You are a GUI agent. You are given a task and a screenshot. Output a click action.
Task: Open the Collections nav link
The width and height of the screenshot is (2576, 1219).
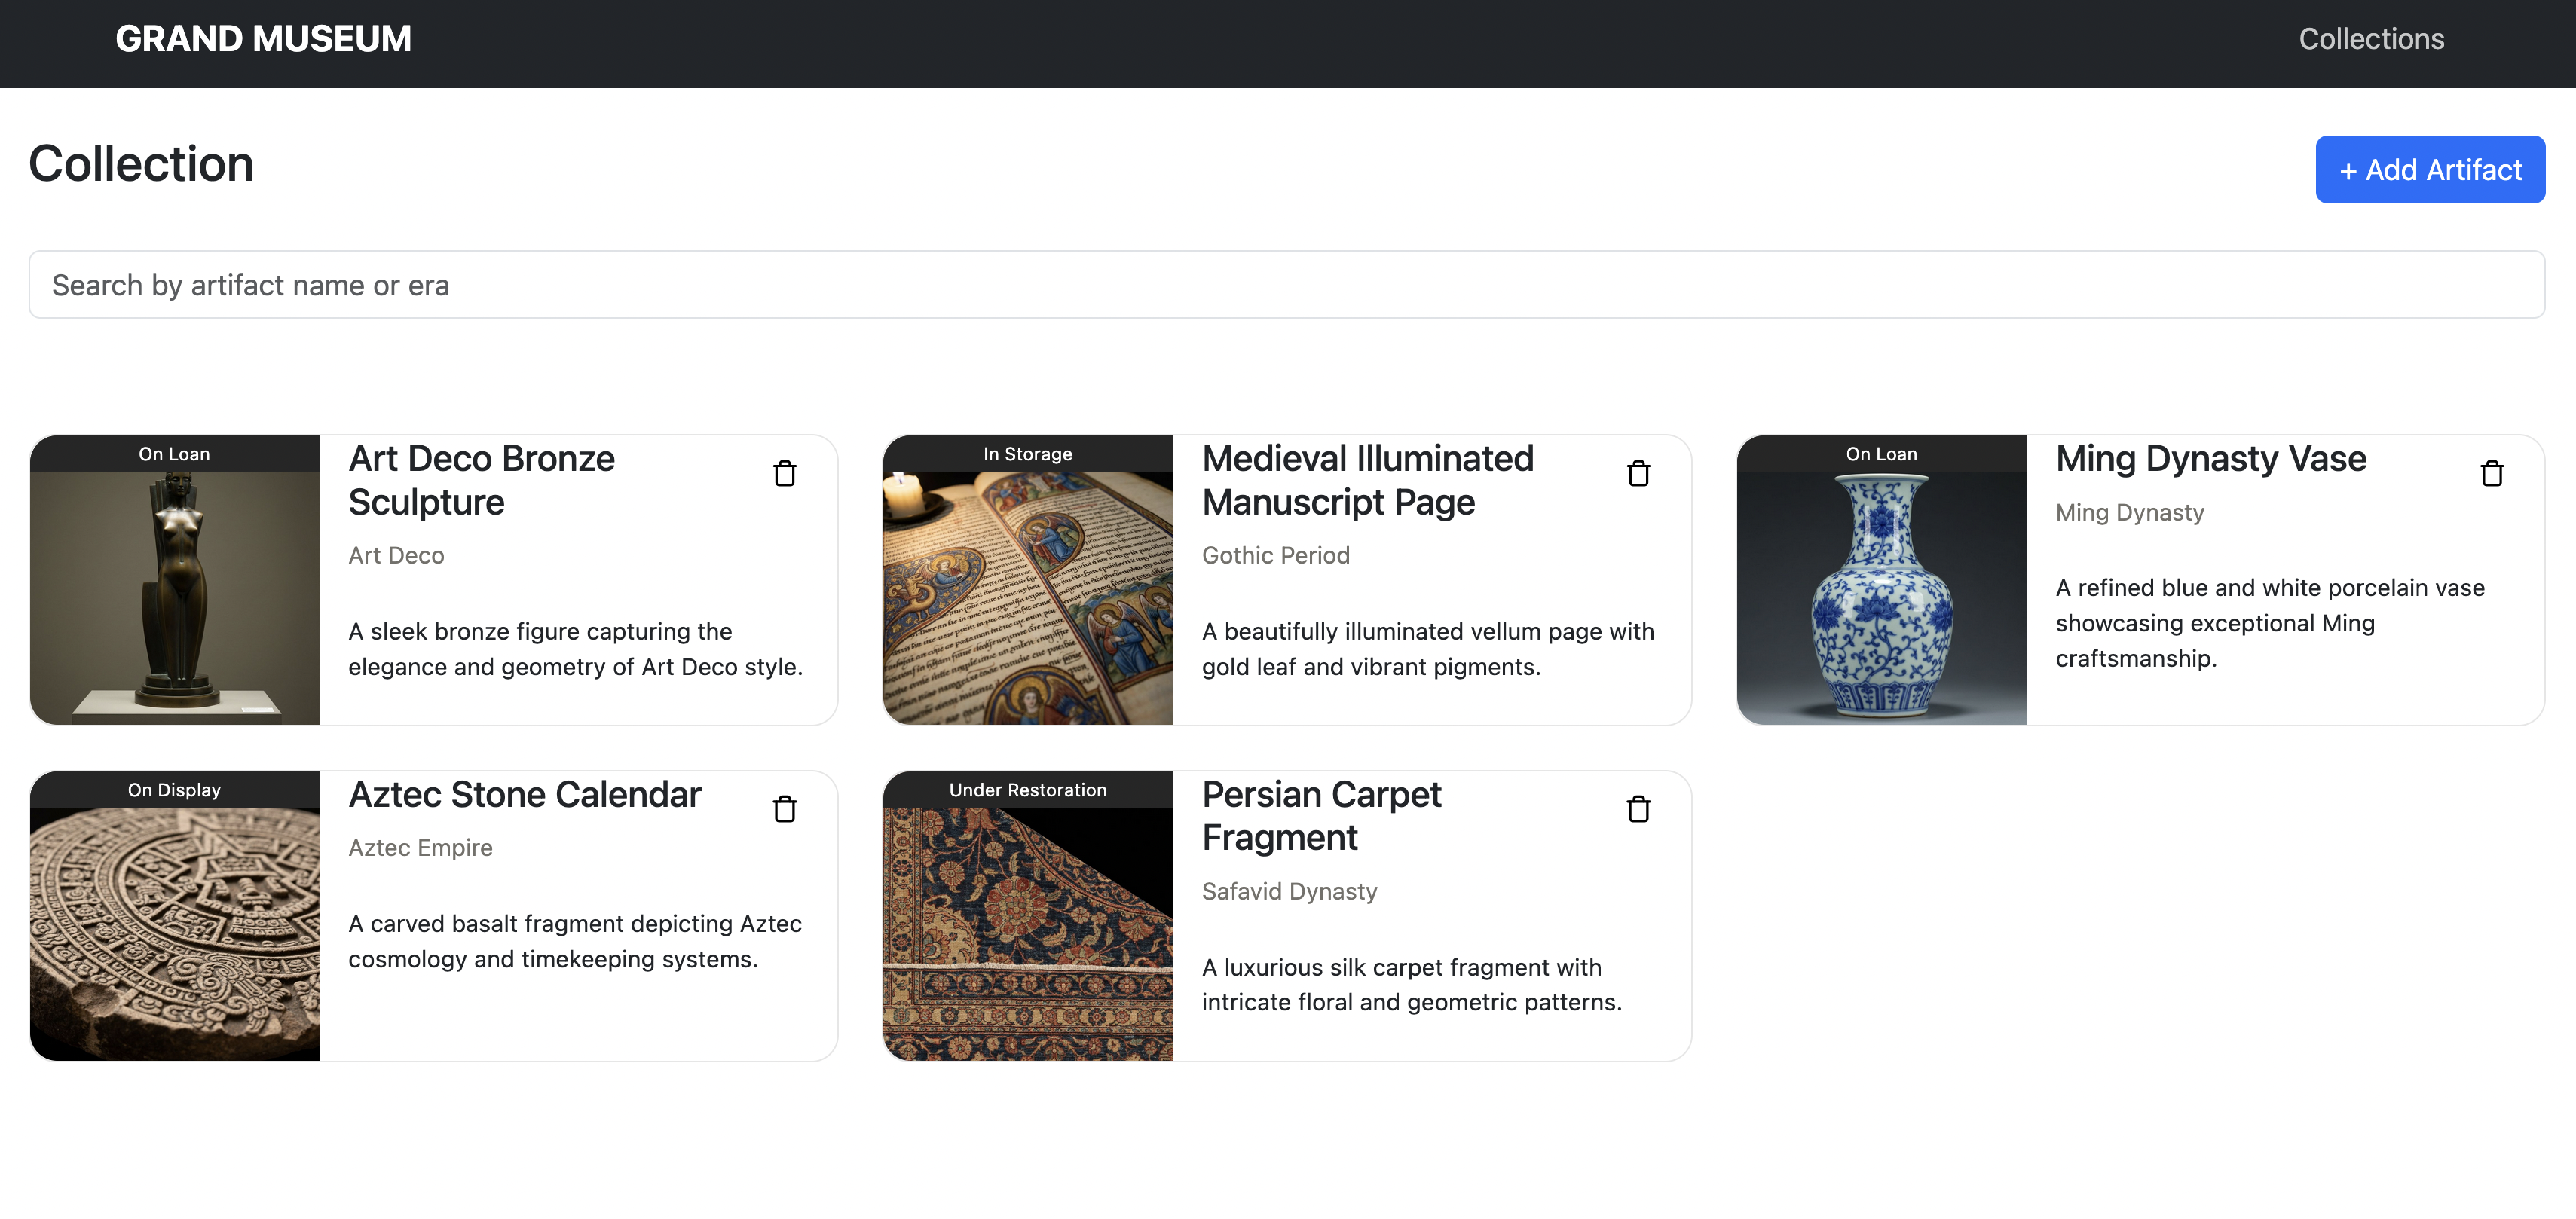[x=2370, y=39]
